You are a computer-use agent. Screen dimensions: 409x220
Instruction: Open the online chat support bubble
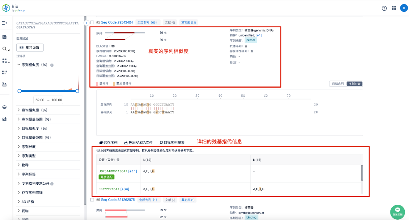pyautogui.click(x=397, y=212)
